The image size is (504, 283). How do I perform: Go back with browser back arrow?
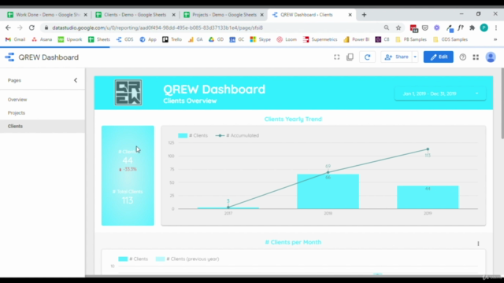[8, 28]
